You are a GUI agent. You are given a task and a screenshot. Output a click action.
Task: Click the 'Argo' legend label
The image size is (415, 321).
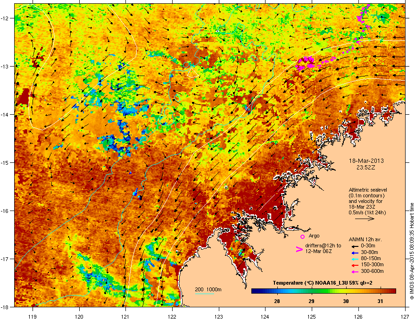point(314,236)
